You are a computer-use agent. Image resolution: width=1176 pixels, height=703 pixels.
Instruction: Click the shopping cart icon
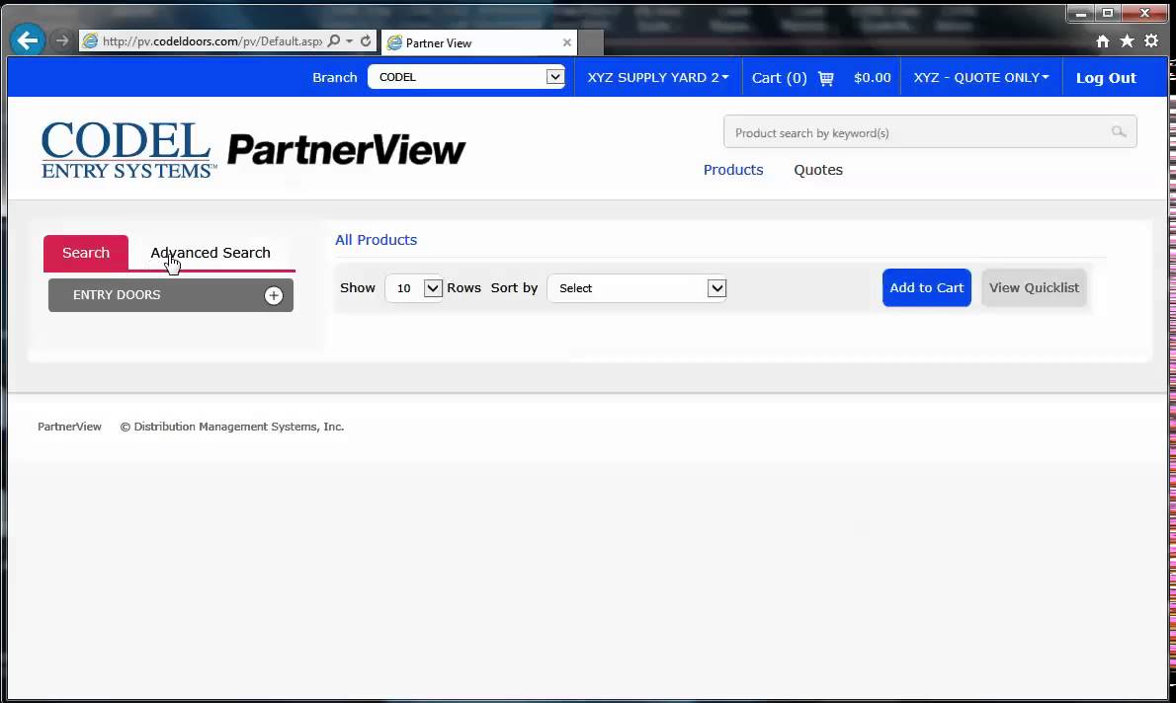click(826, 78)
